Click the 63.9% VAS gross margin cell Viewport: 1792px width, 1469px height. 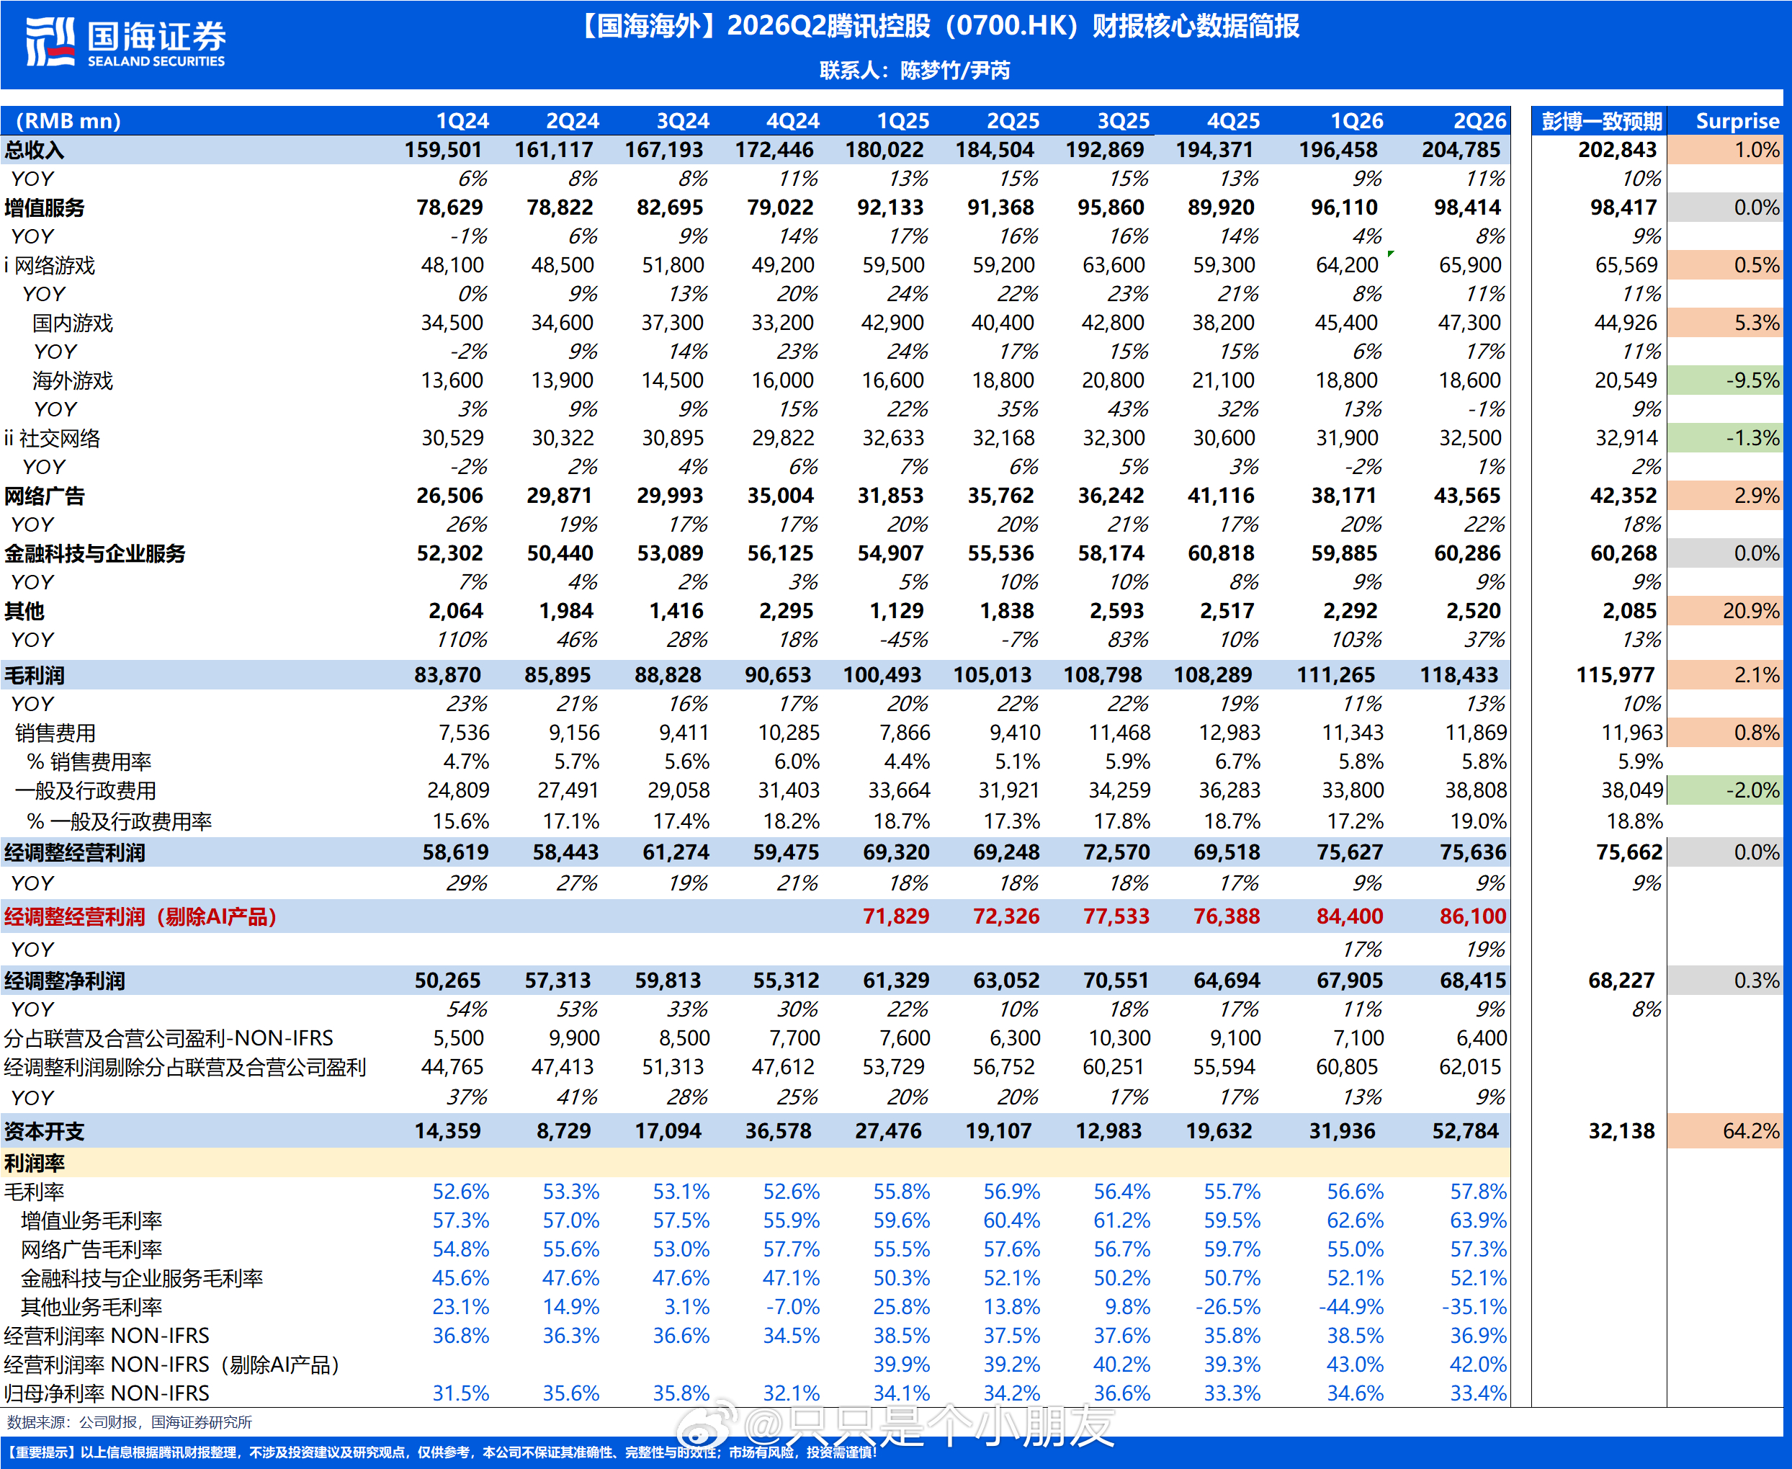click(x=1478, y=1221)
